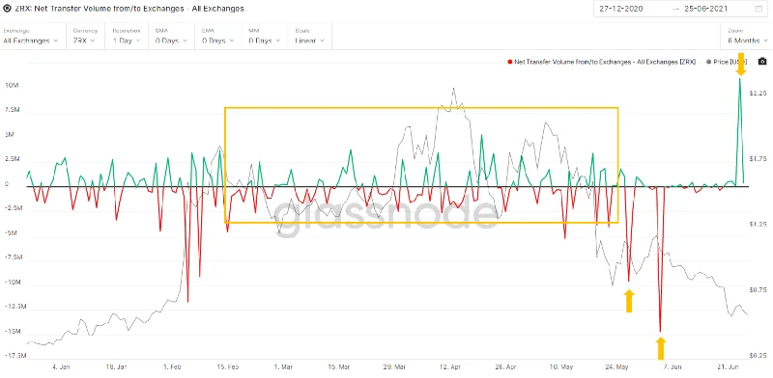Edit the start date field 27-12-2020
The height and width of the screenshot is (378, 773).
click(x=620, y=9)
